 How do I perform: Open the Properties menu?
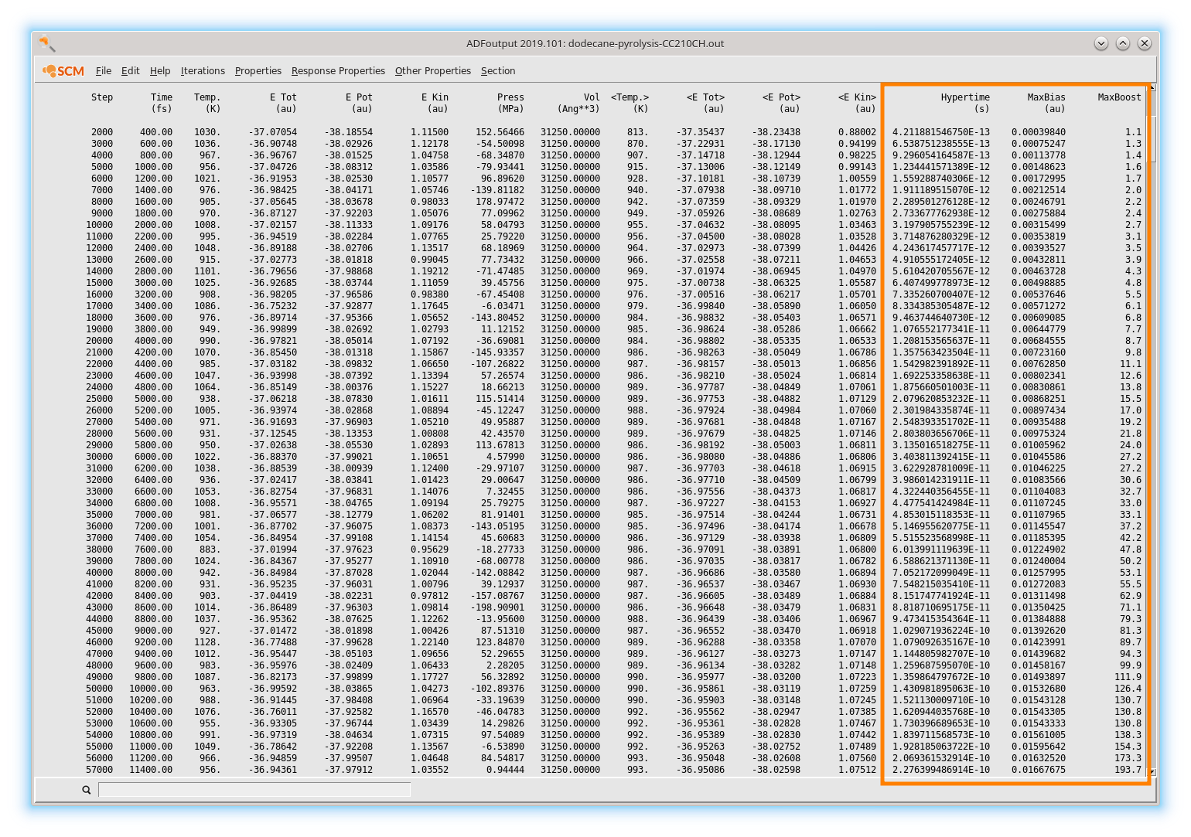tap(258, 70)
